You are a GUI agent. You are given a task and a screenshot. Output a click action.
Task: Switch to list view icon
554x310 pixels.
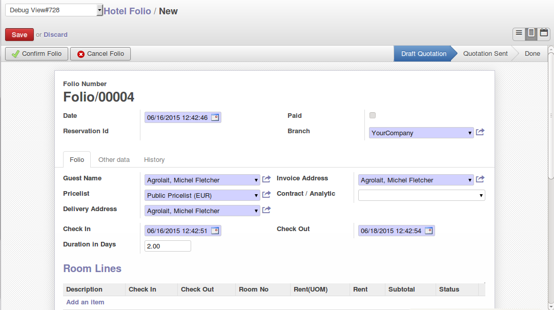(x=519, y=33)
